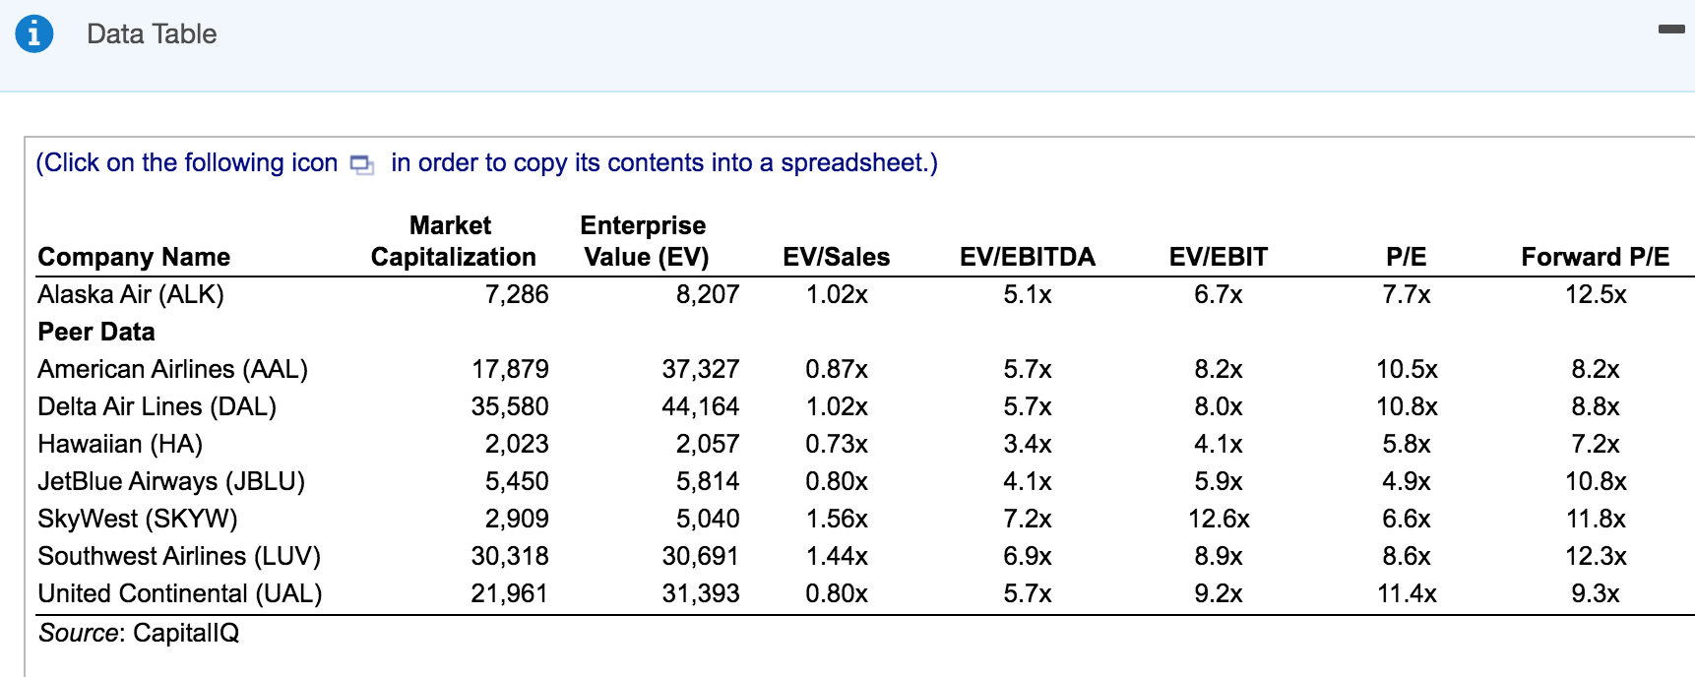This screenshot has height=677, width=1695.
Task: Click Southwest EV/EBITDA value 6.9x
Action: tap(1028, 556)
